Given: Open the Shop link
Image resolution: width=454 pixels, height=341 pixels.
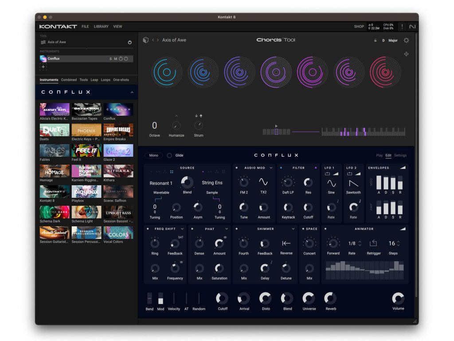Looking at the screenshot, I should (x=359, y=27).
